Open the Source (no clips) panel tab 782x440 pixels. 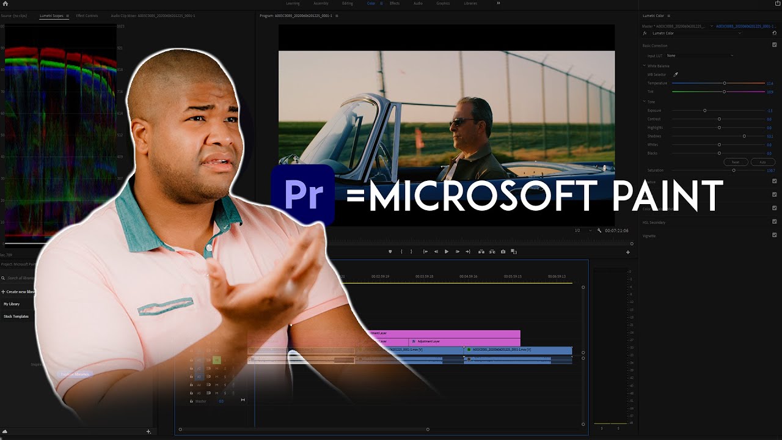coord(15,15)
